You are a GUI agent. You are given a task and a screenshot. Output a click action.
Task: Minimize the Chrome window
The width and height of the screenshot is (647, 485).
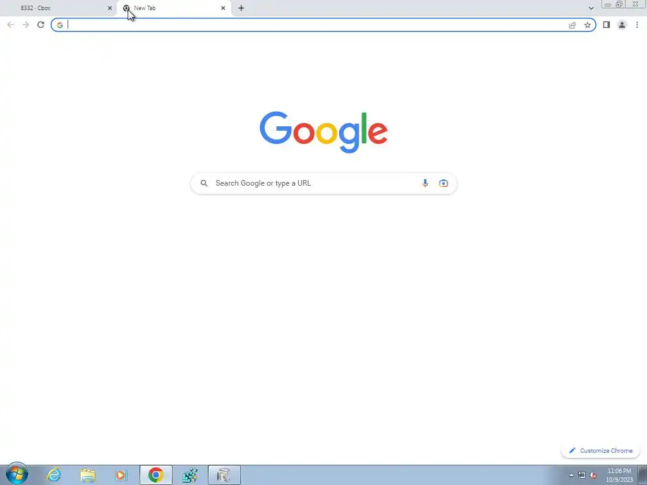[x=608, y=4]
